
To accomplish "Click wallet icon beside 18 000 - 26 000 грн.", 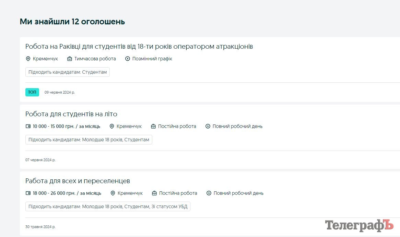I will tap(28, 193).
